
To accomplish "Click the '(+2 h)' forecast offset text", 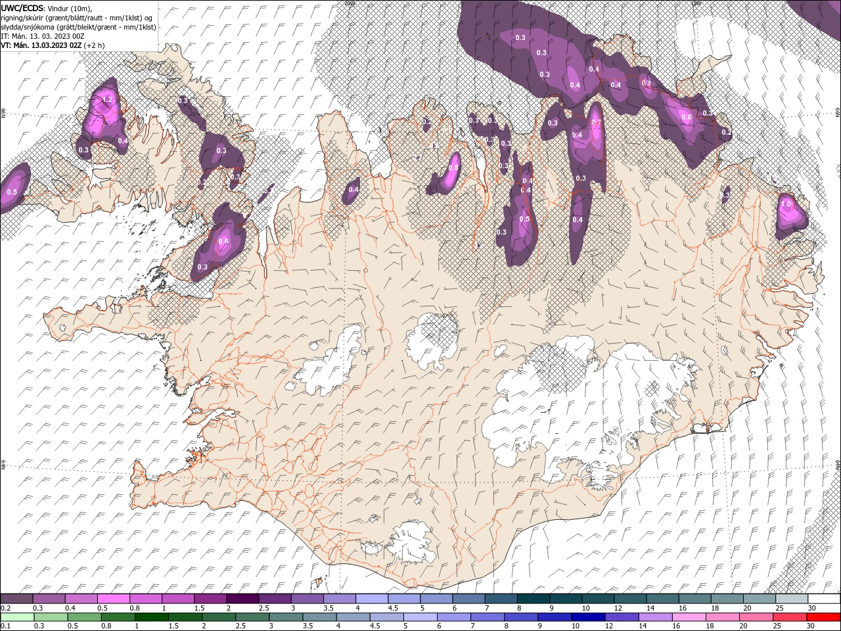I will click(95, 45).
